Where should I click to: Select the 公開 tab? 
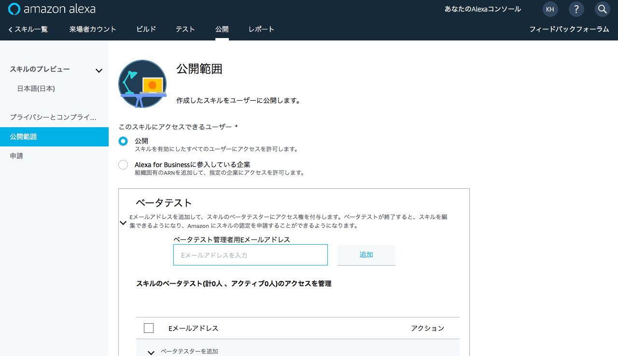pos(222,29)
